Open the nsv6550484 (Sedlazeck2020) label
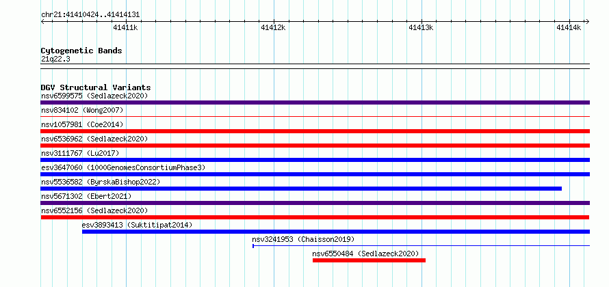Viewport: 609px width, 287px height. [x=366, y=254]
